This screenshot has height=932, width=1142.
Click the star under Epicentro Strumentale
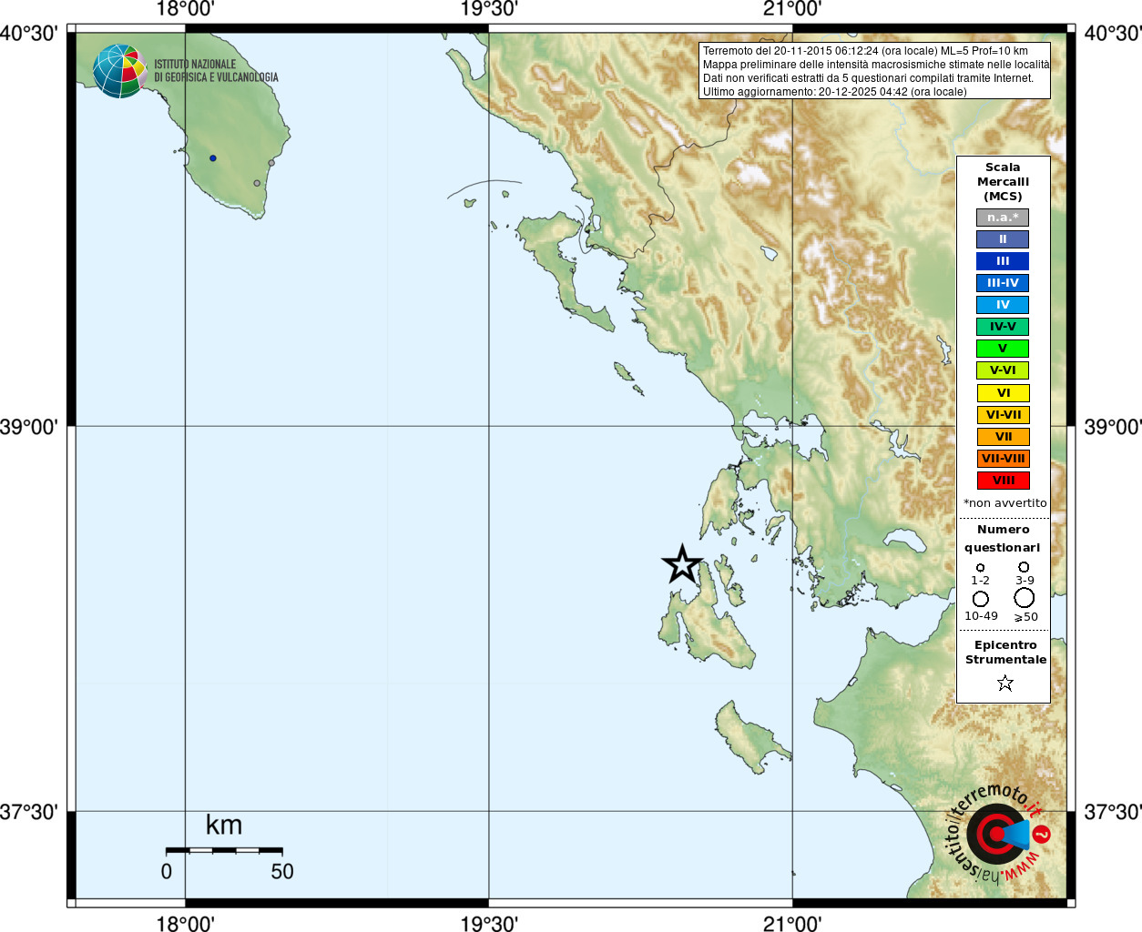1004,683
